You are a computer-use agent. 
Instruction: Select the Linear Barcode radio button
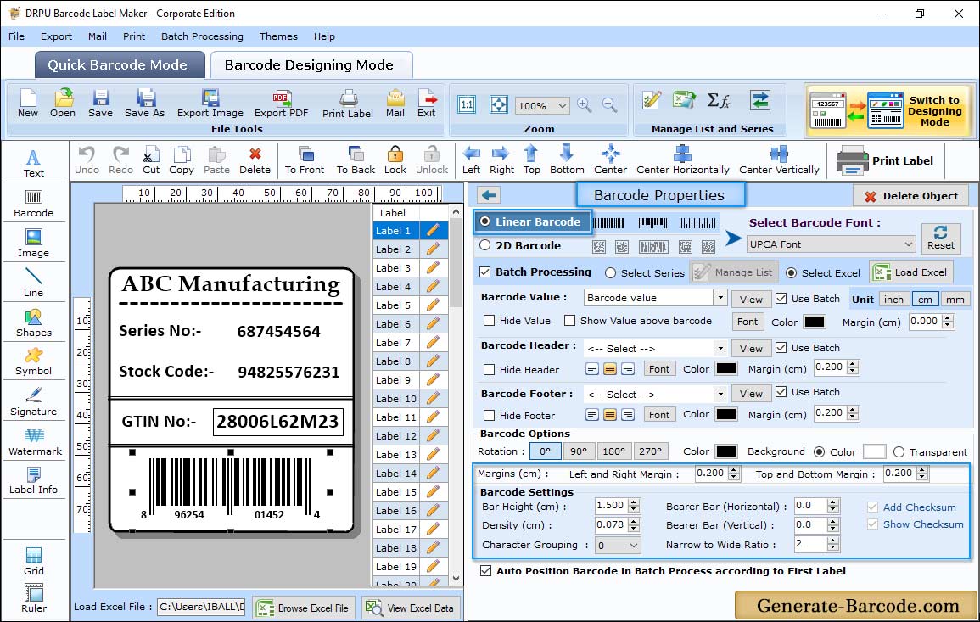(x=485, y=221)
